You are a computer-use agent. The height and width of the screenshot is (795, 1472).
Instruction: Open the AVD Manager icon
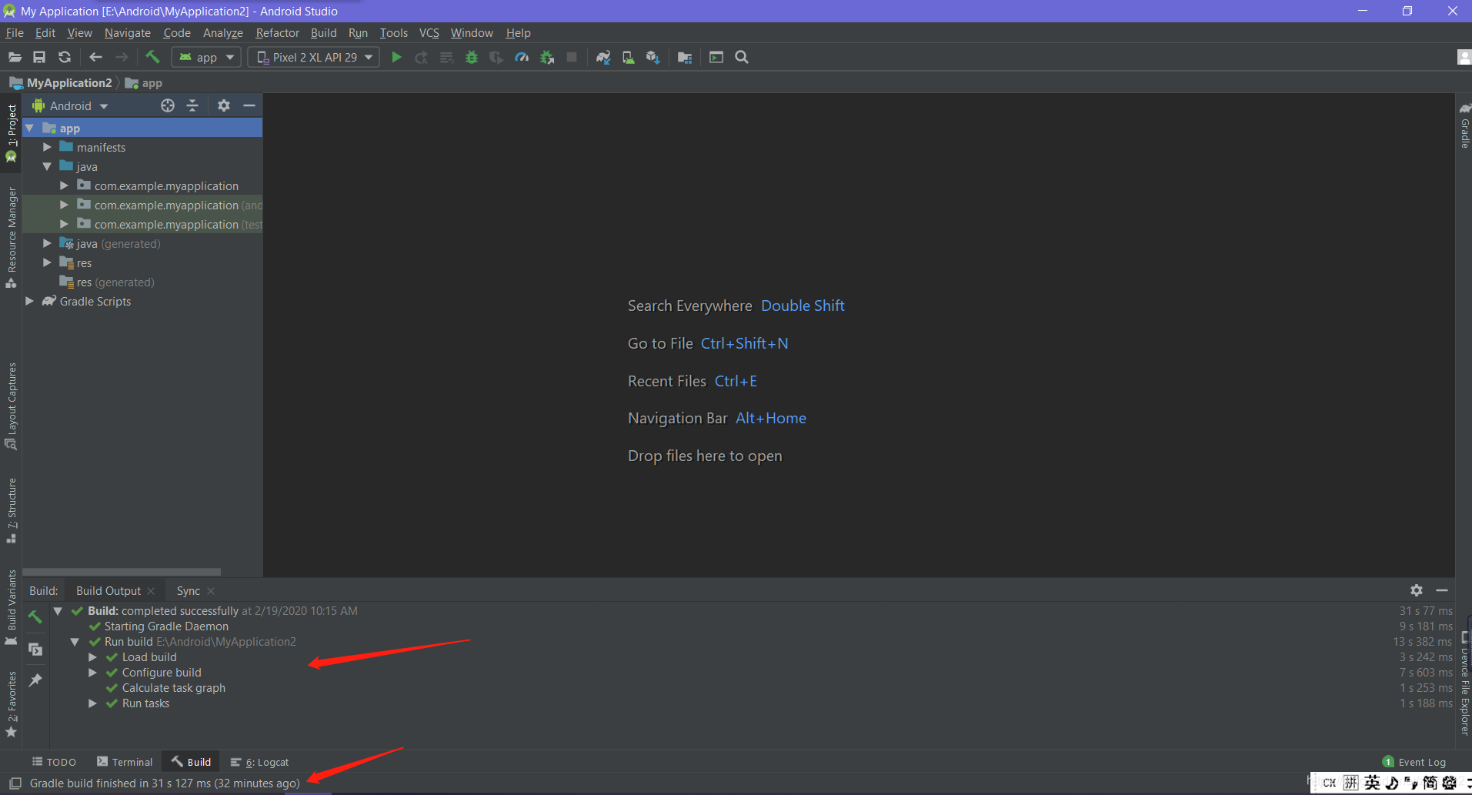point(628,57)
